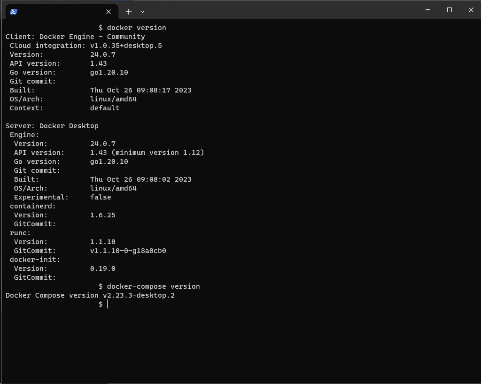The image size is (481, 384).
Task: Click Experimental value 'false'
Action: click(x=101, y=197)
